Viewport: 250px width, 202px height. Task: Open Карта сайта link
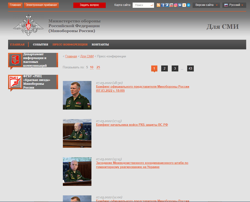pyautogui.click(x=122, y=5)
